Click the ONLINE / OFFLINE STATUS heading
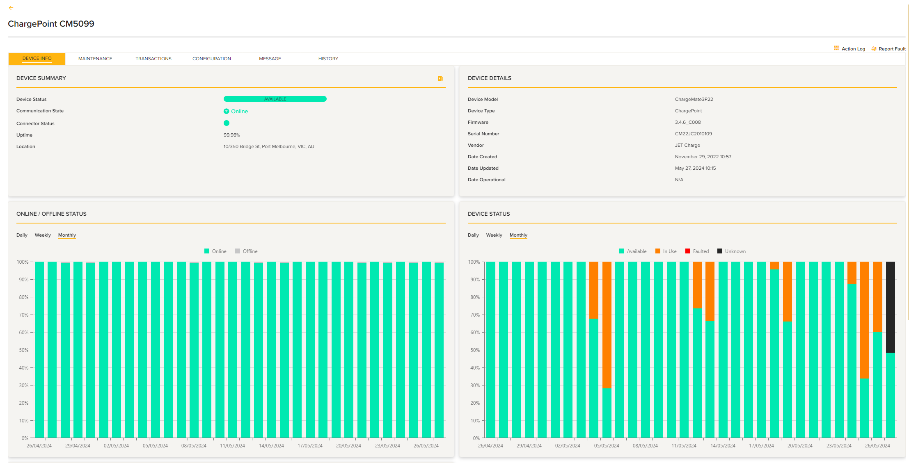Screen dimensions: 909x463 click(51, 214)
